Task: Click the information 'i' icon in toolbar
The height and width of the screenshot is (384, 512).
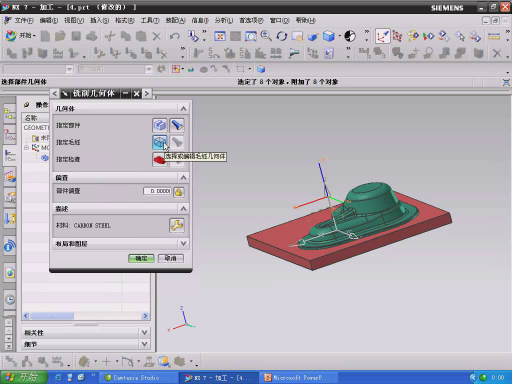Action: pos(193,36)
